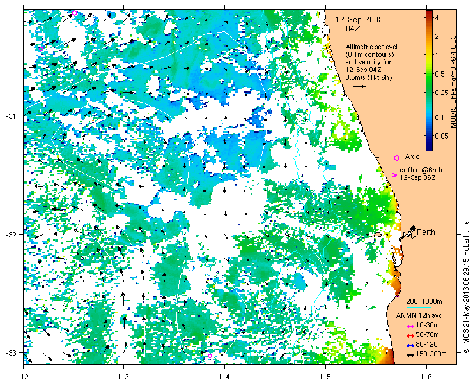Viewport: 473px width, 383px height.
Task: Click the colorbar tick label 0.5
Action: pyautogui.click(x=440, y=74)
